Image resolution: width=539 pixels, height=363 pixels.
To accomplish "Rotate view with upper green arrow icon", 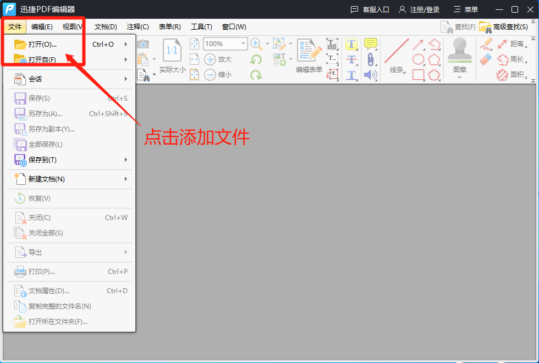I will tap(256, 59).
